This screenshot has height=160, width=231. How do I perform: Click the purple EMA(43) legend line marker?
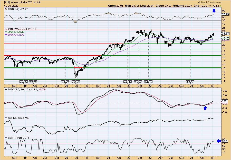coord(6,35)
